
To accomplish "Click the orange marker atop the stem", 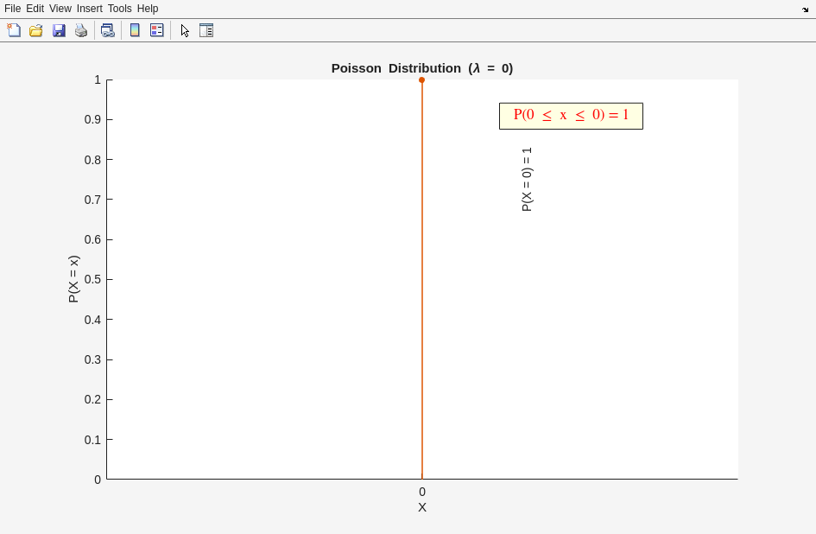I will (421, 80).
